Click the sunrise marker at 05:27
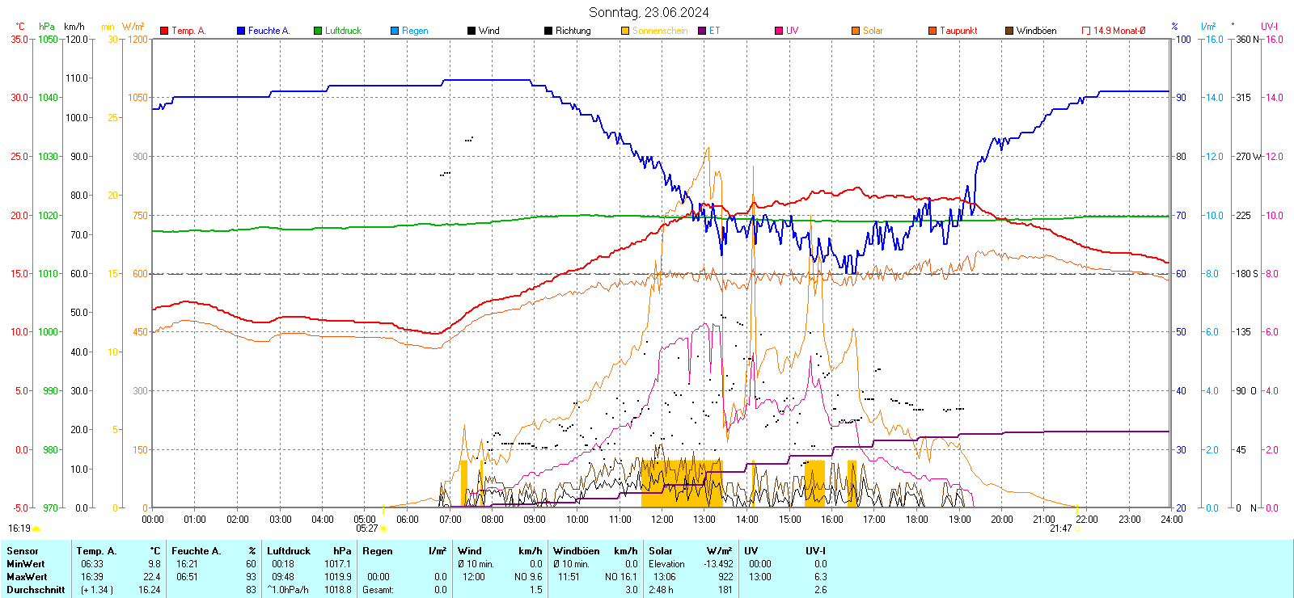Viewport: 1294px width, 598px height. [x=383, y=529]
